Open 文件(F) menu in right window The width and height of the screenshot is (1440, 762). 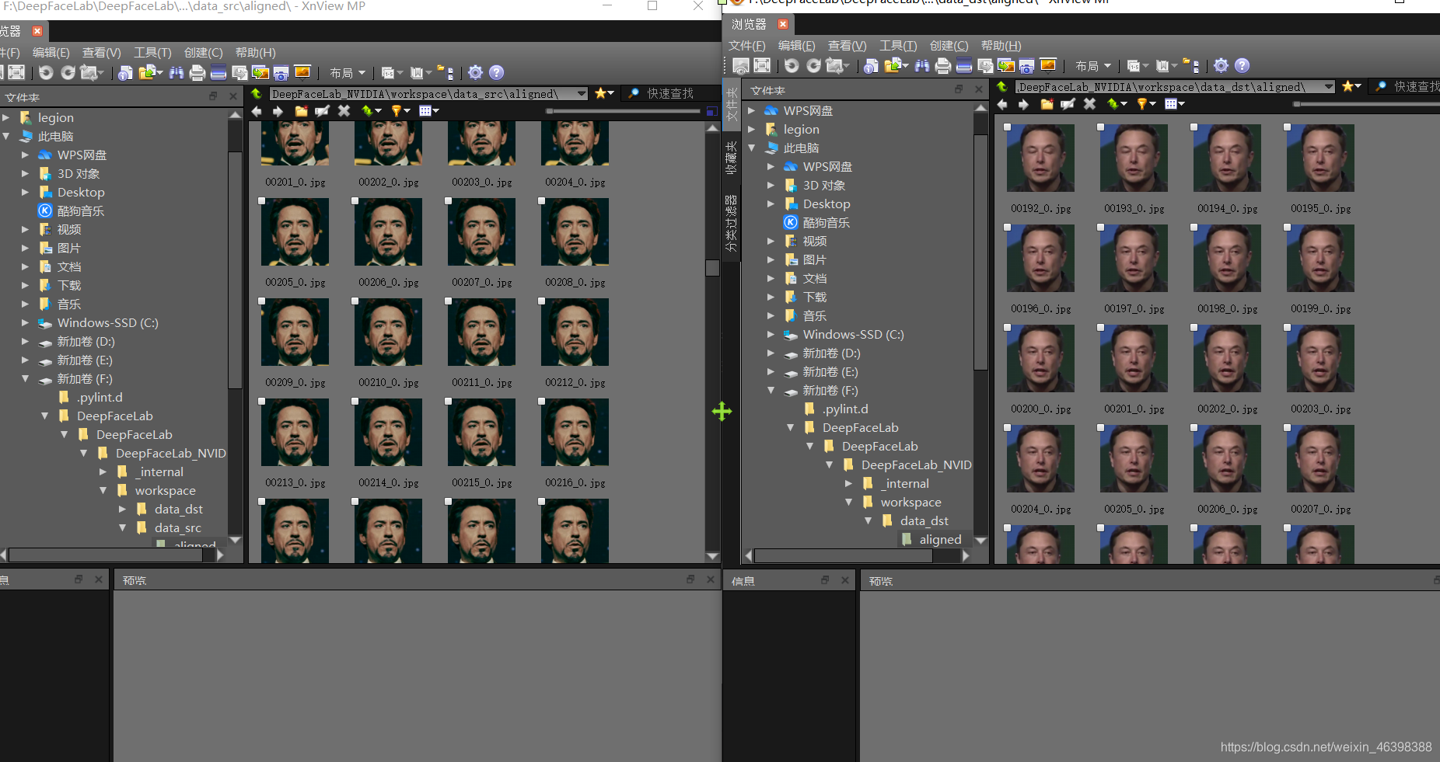[x=747, y=46]
